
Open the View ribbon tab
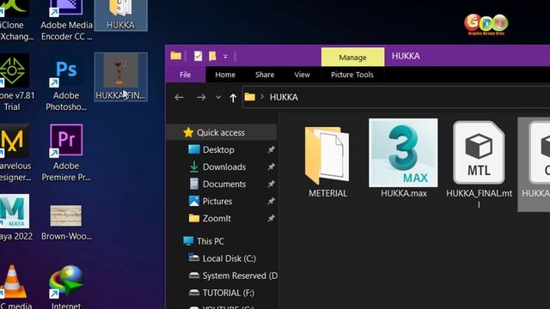[x=302, y=75]
